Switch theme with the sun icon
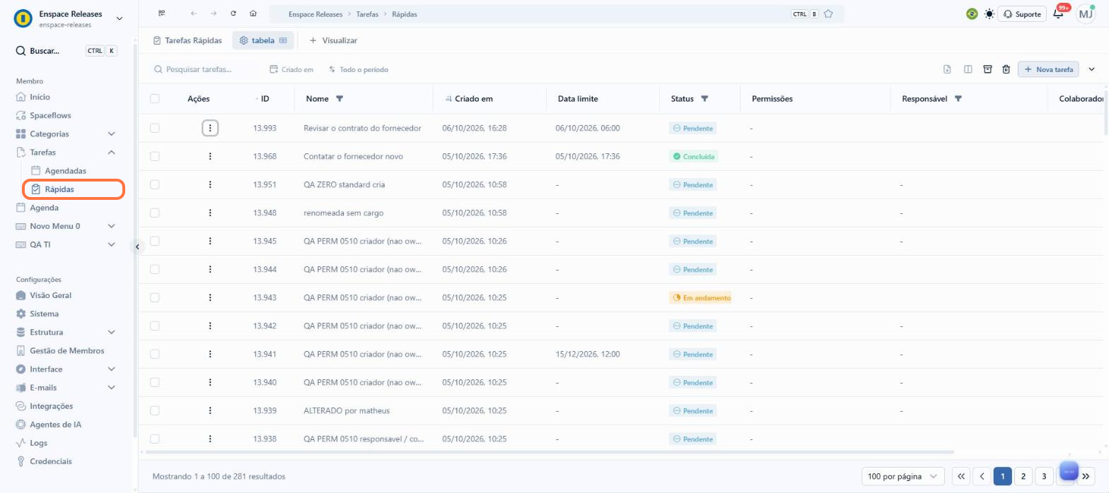 pos(989,13)
